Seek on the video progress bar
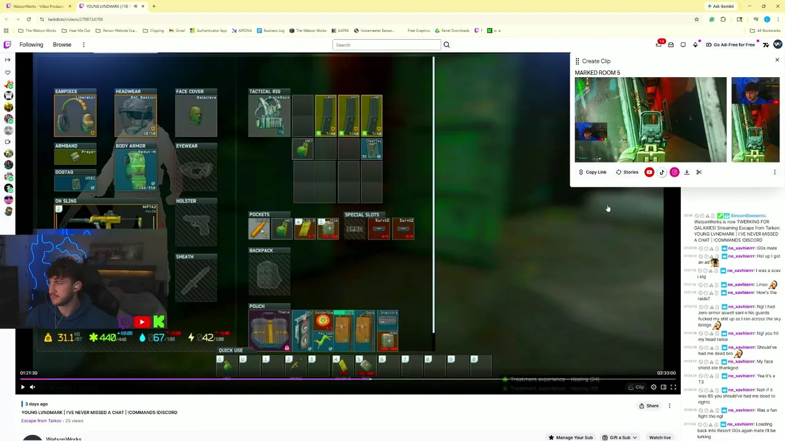 [348, 379]
